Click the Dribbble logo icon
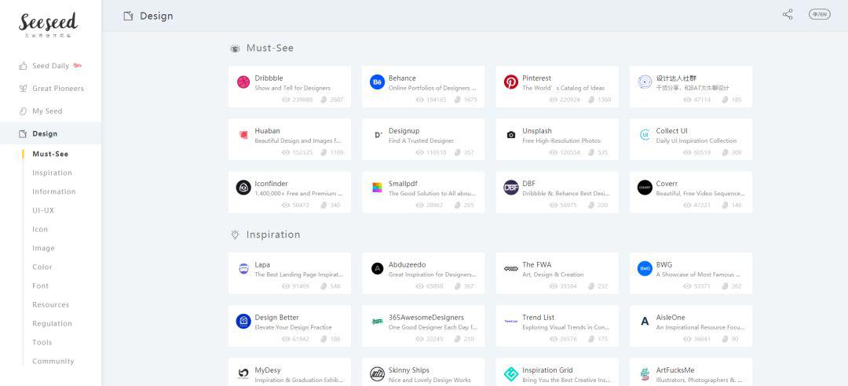 pyautogui.click(x=243, y=82)
